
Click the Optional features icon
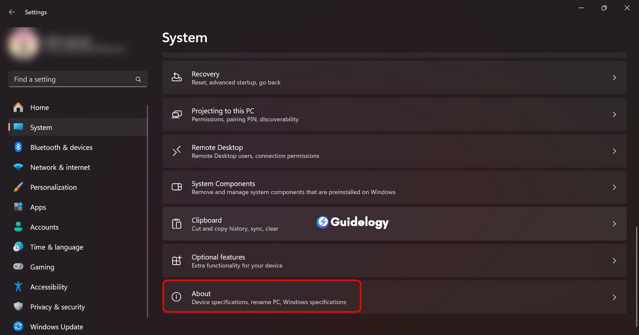pyautogui.click(x=176, y=261)
